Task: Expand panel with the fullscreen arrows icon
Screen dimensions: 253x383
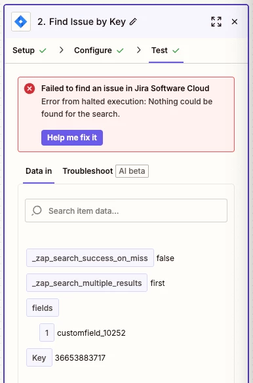Action: pyautogui.click(x=216, y=22)
